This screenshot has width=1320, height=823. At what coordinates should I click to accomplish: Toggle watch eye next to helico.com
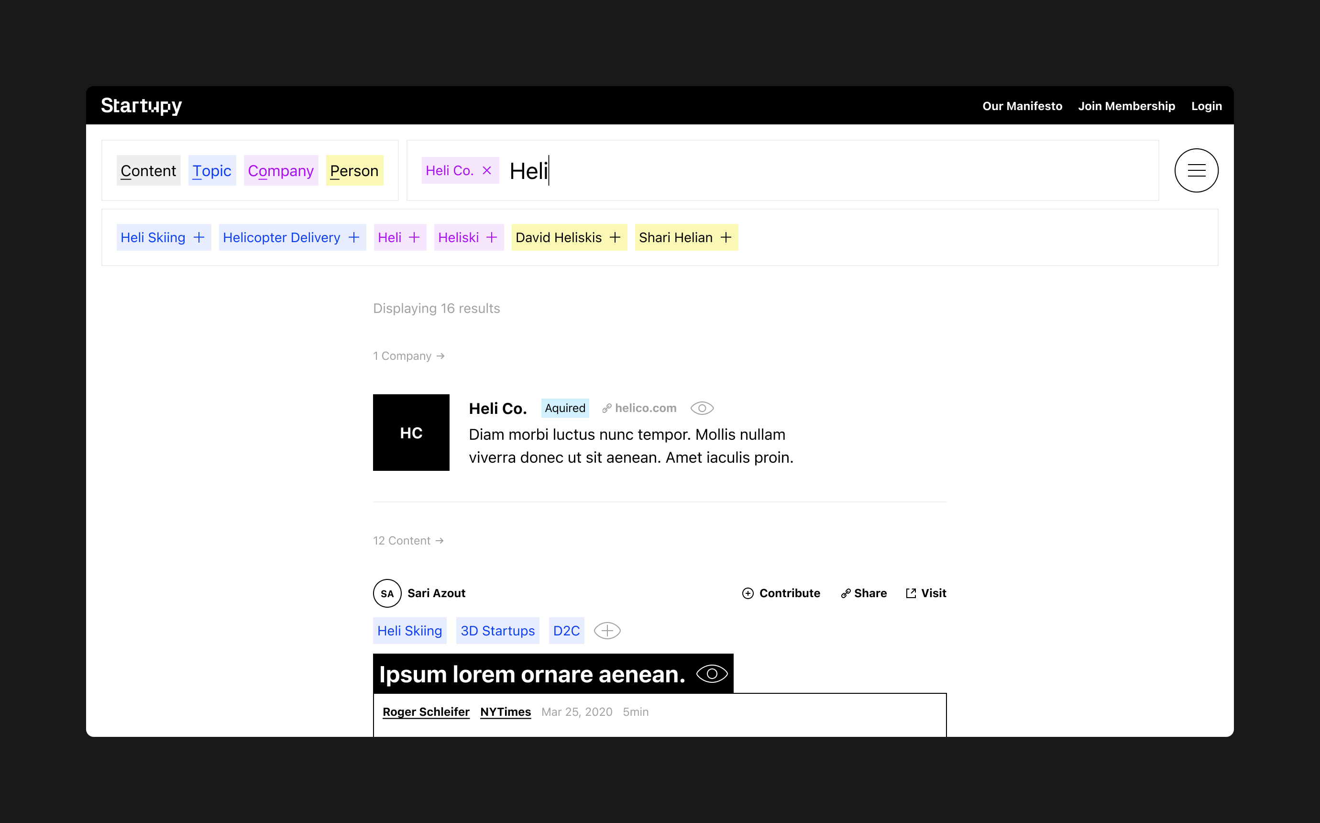pyautogui.click(x=702, y=408)
